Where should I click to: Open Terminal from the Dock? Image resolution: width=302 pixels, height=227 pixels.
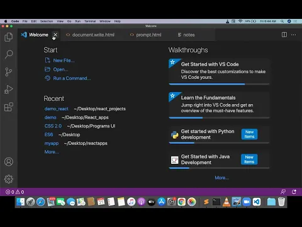[216, 202]
